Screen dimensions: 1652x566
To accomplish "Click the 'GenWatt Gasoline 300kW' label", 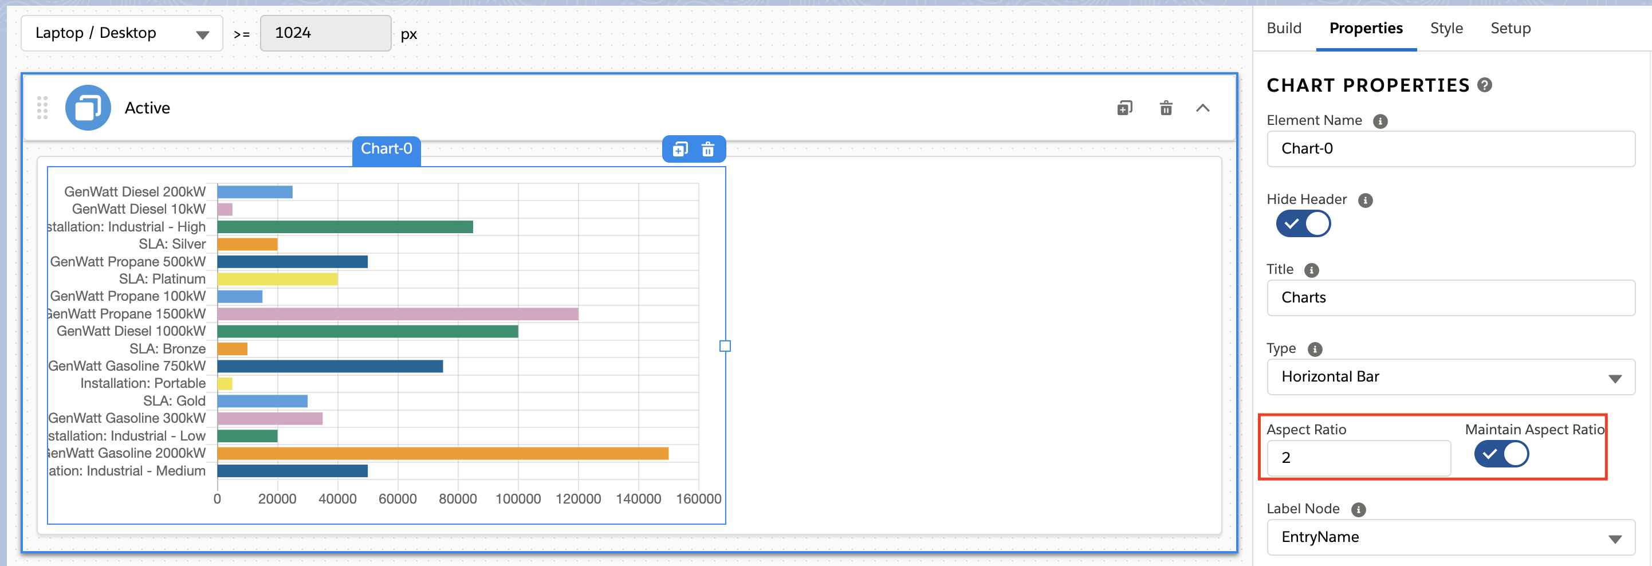I will coord(127,418).
